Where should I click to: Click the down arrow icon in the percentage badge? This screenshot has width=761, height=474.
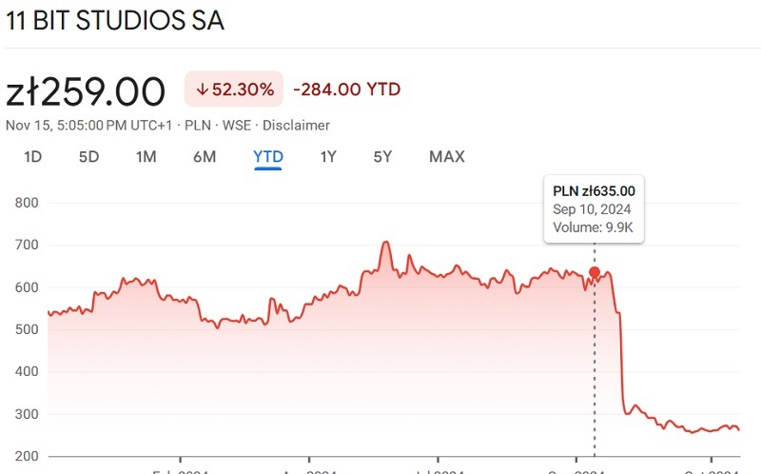(x=202, y=90)
